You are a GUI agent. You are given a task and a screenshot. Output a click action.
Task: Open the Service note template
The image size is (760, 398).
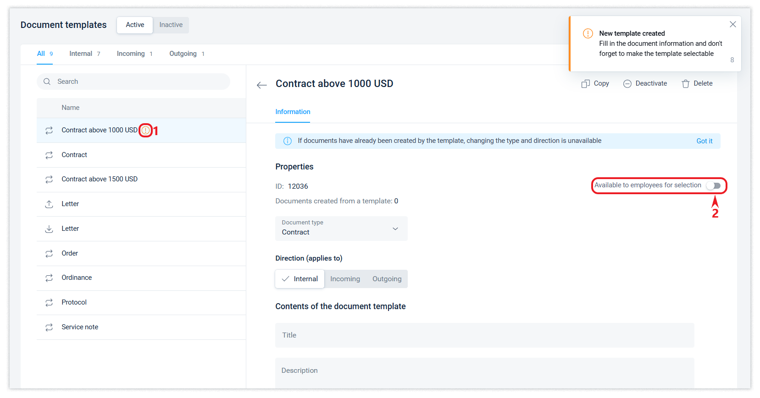tap(80, 327)
